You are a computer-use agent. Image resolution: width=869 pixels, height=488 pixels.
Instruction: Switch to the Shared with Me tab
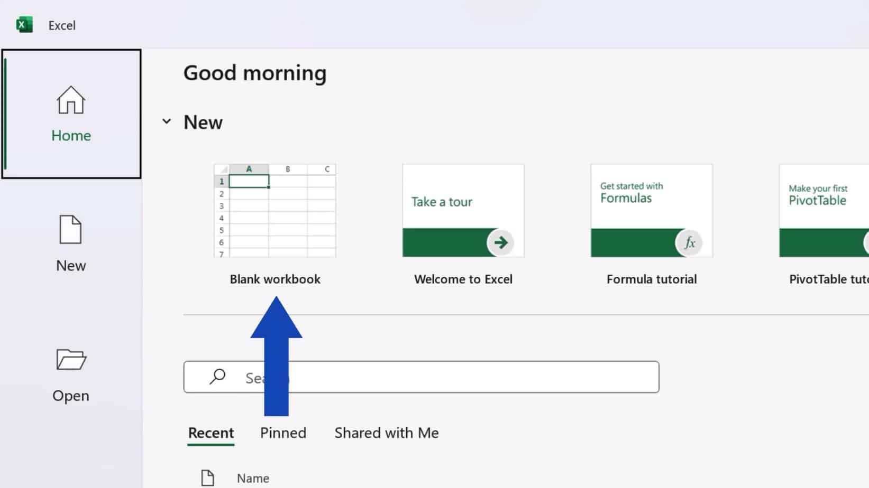387,433
